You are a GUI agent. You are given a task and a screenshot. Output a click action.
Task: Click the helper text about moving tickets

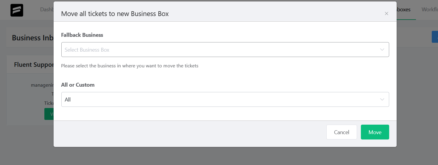coord(130,66)
